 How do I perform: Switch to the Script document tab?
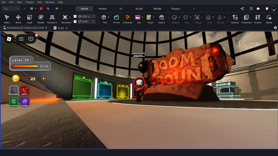click(61, 28)
